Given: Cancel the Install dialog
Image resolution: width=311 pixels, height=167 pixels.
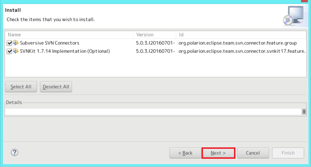Looking at the screenshot, I should click(x=253, y=153).
